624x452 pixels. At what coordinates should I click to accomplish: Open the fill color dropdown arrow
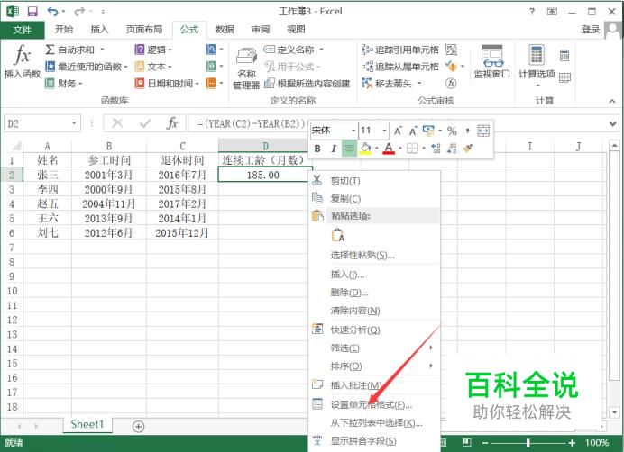[376, 149]
